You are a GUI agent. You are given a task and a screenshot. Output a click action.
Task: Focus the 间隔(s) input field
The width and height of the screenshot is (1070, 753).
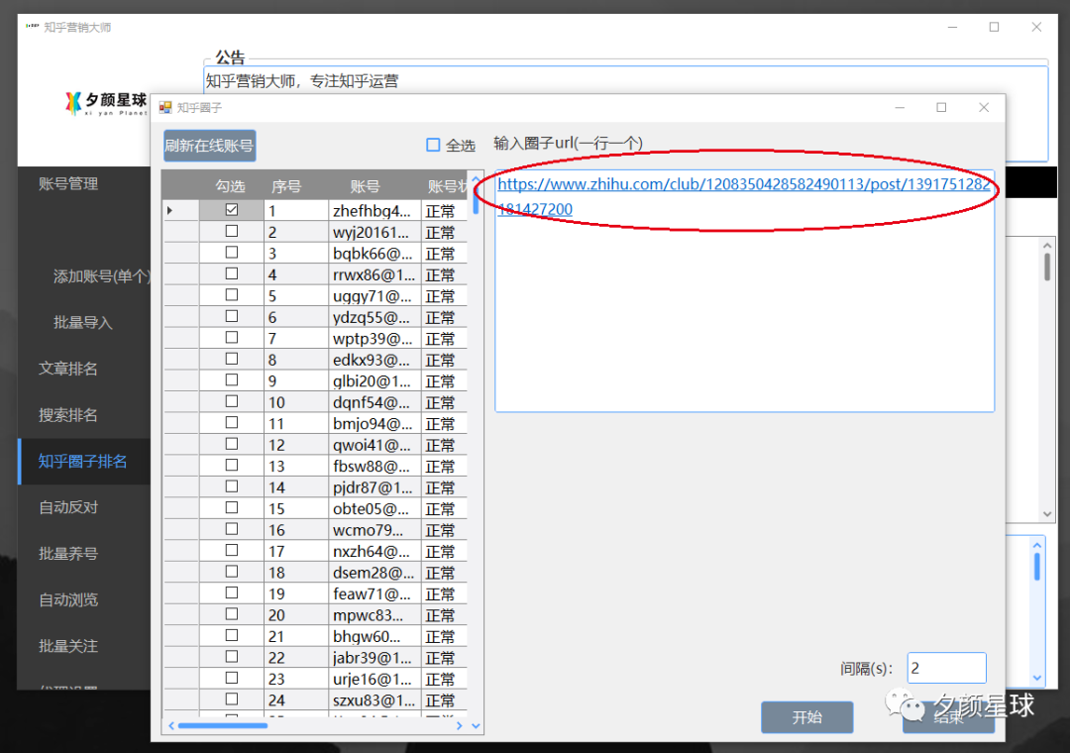[x=946, y=668]
